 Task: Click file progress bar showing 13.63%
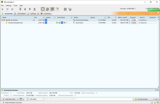click(x=134, y=23)
